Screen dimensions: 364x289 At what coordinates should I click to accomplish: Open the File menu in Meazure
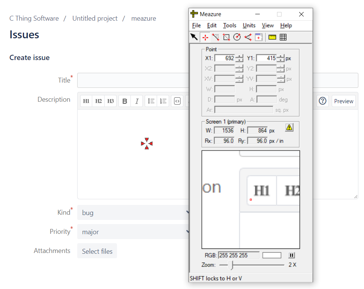pos(196,26)
